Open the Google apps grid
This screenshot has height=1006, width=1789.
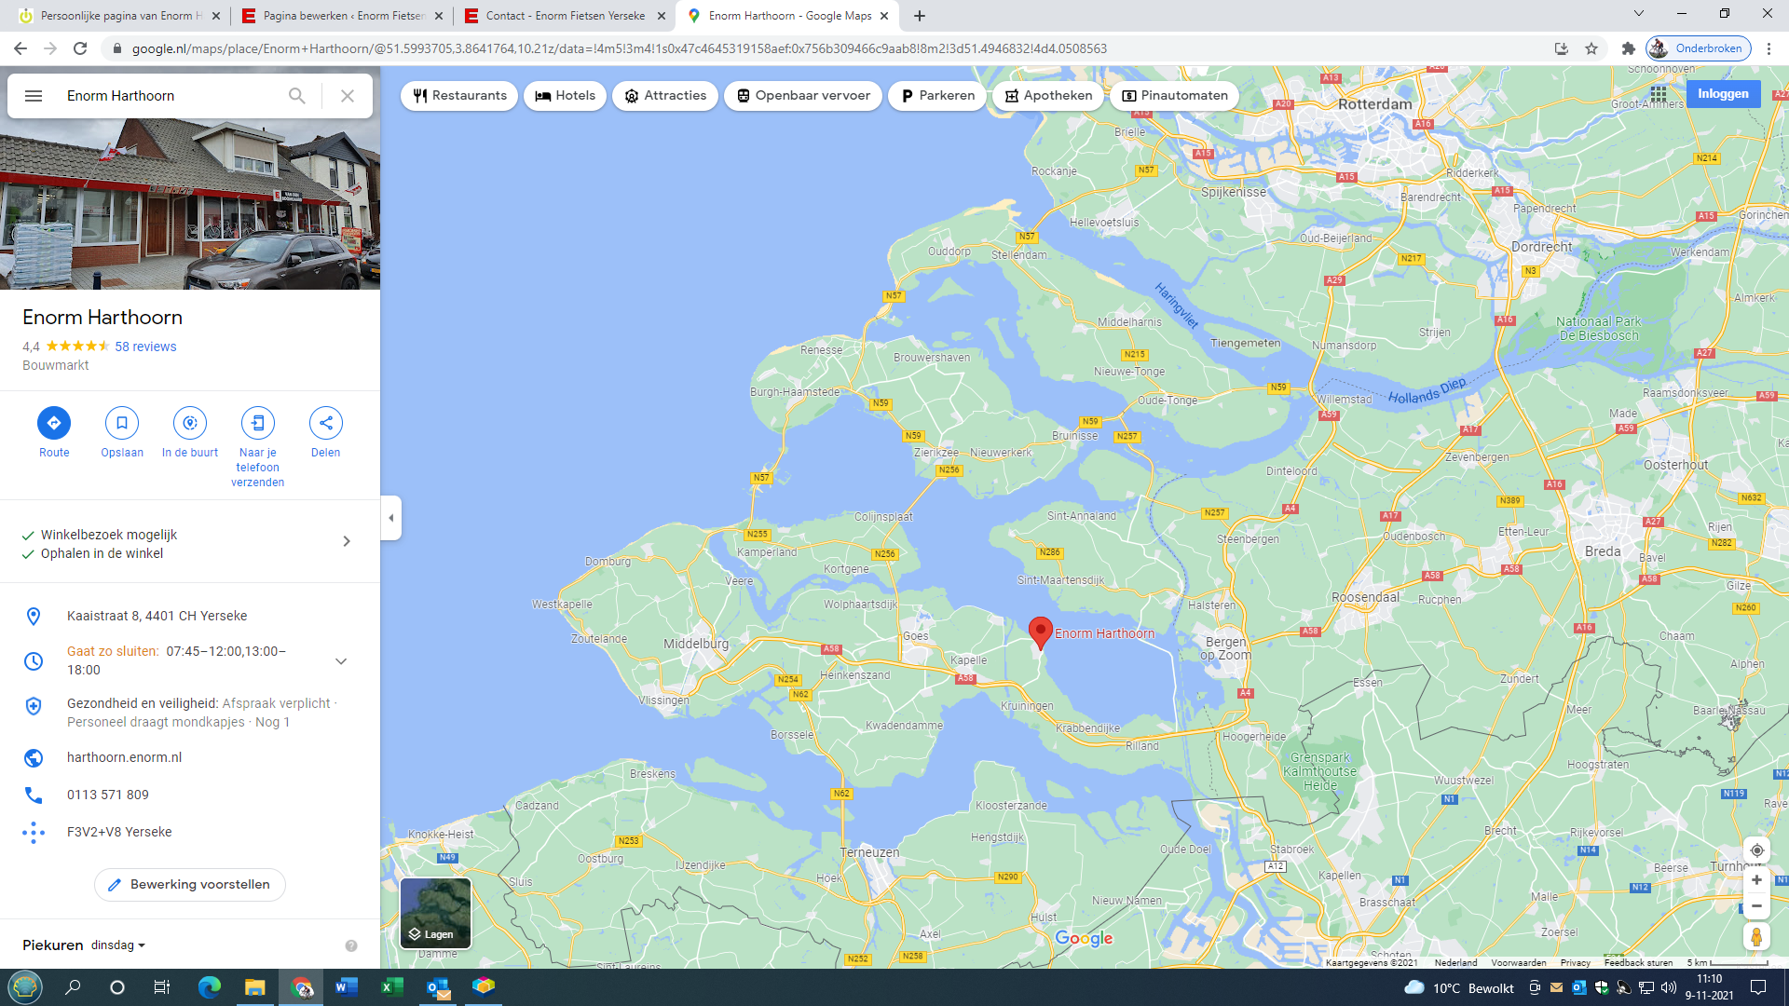[x=1659, y=93]
